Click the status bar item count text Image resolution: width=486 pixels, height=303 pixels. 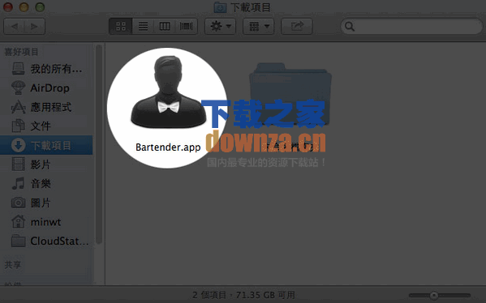(243, 295)
